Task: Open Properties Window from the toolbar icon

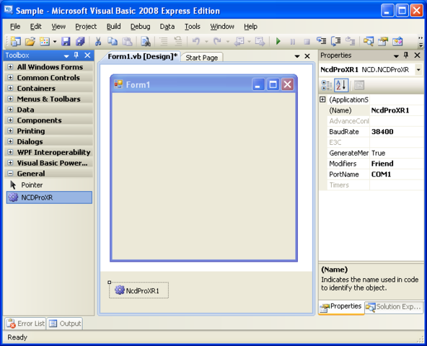Action: point(383,41)
